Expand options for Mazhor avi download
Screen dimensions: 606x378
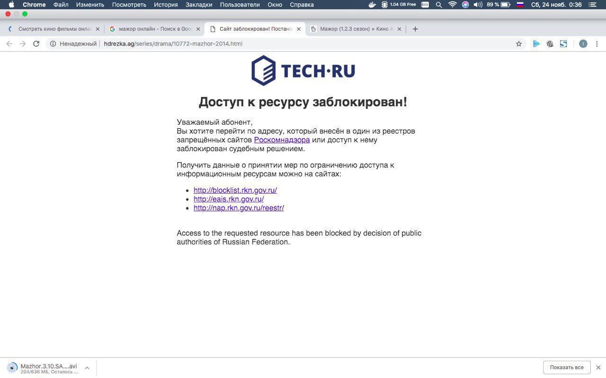coord(87,367)
